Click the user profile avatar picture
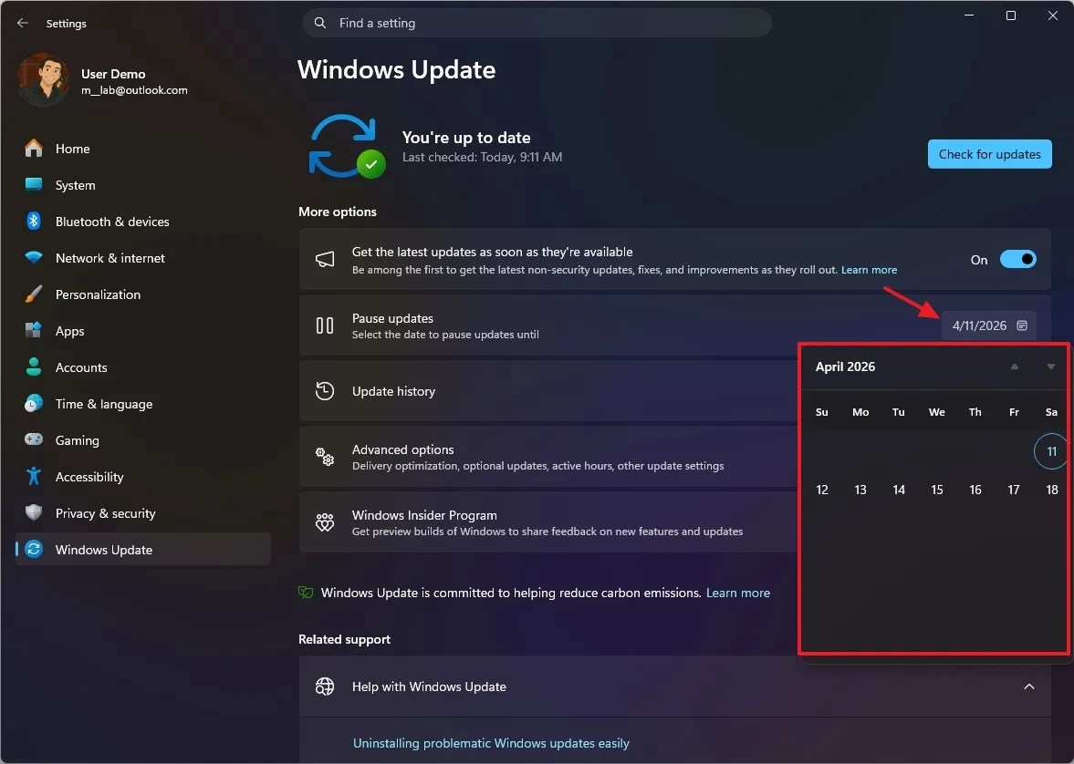Viewport: 1074px width, 764px height. point(43,81)
